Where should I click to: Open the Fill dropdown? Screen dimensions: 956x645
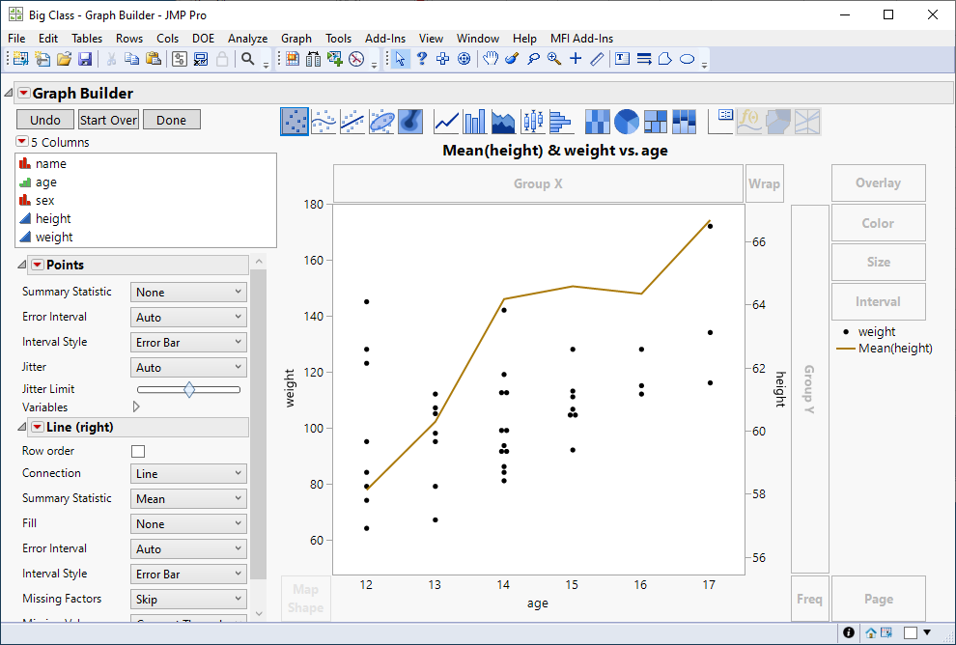point(188,523)
